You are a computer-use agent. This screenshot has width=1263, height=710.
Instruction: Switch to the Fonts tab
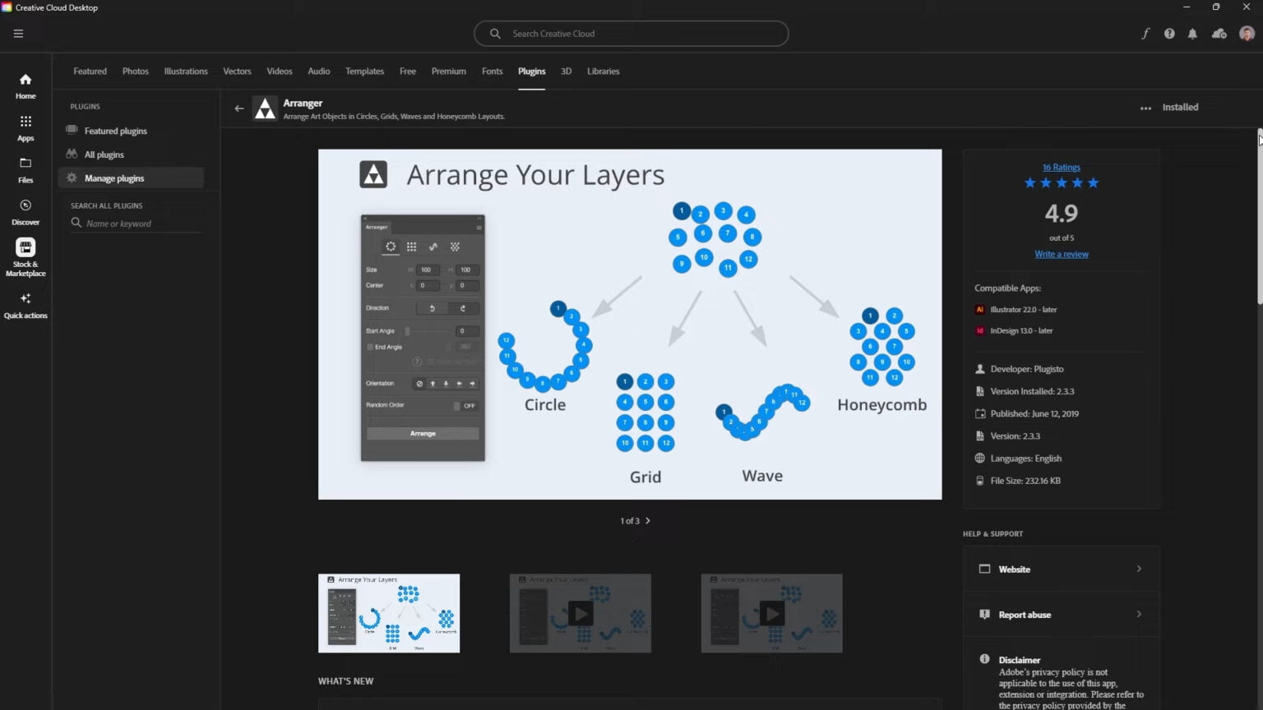492,71
